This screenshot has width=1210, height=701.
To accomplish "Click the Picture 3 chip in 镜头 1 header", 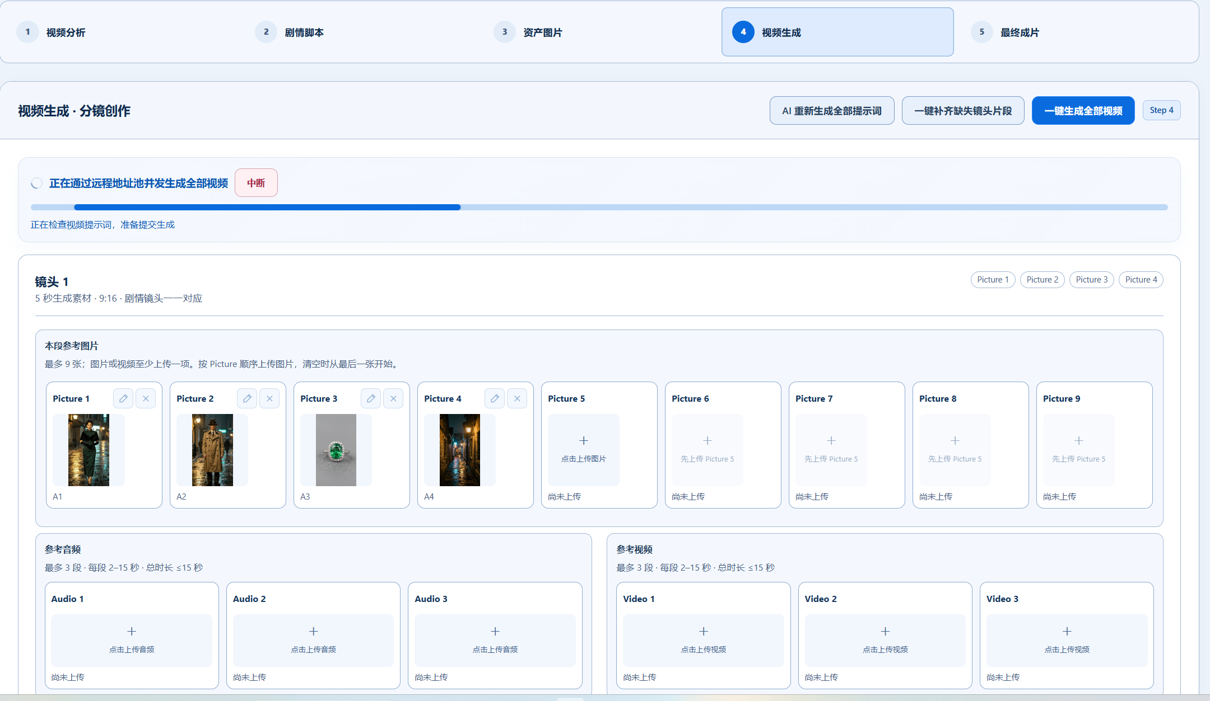I will tap(1091, 280).
